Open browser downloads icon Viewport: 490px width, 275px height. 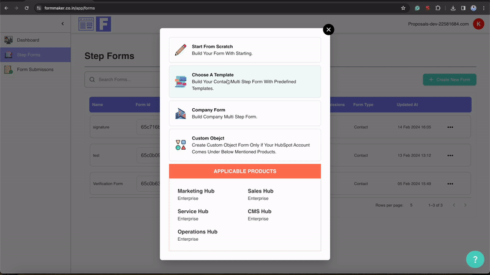(453, 8)
